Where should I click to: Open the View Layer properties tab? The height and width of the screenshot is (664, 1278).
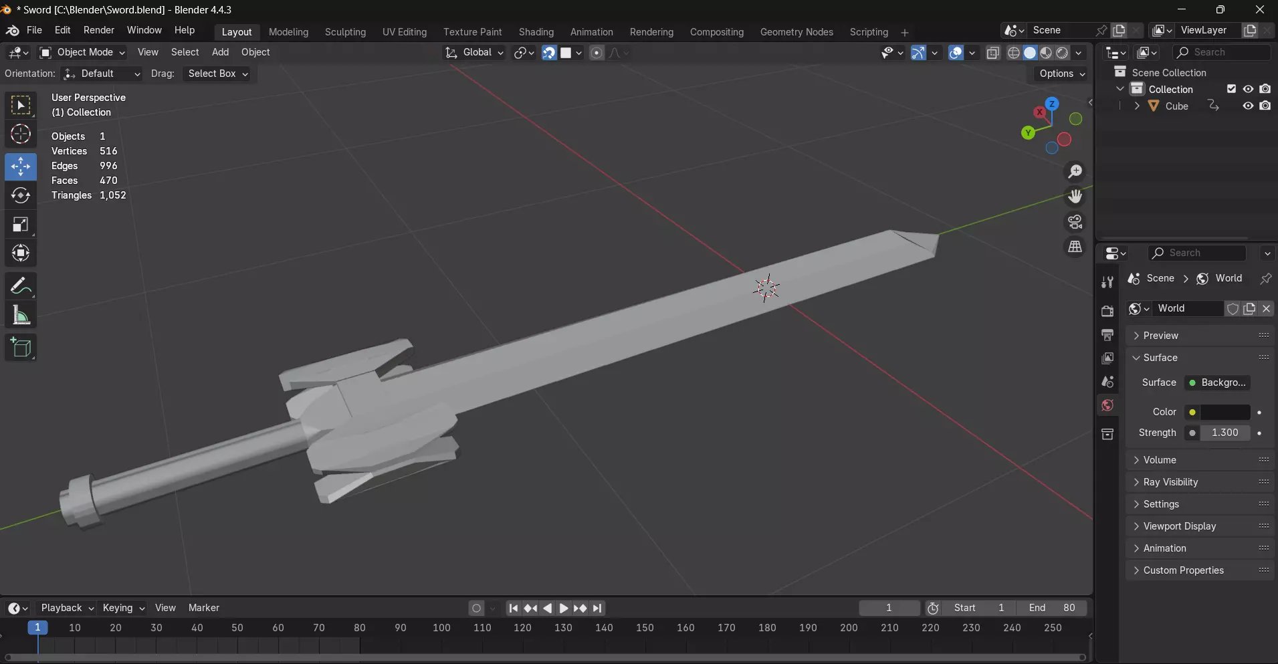pyautogui.click(x=1107, y=358)
